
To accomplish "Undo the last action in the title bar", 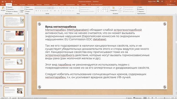I will 5,2.
